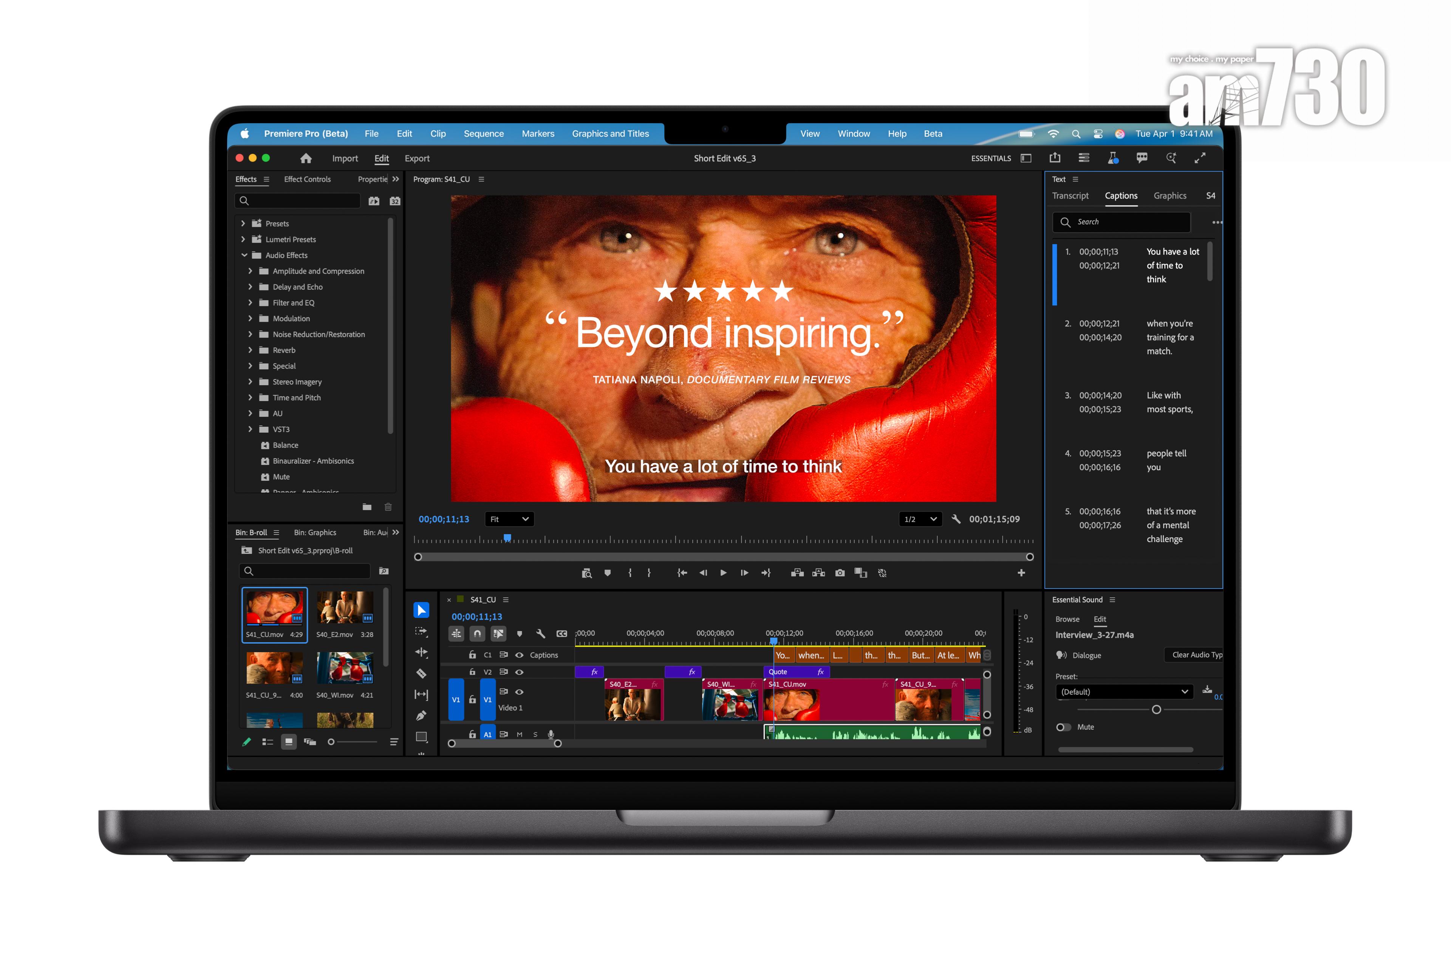This screenshot has height=967, width=1451.
Task: Click the wrench icon for timeline display settings
Action: point(541,633)
